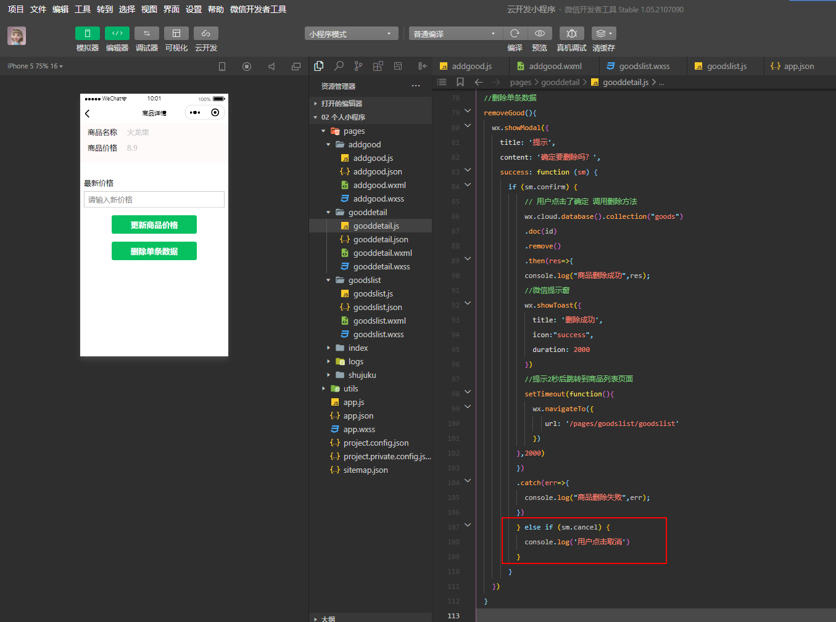Switch to the goodslist.js tab
This screenshot has height=622, width=836.
pos(726,66)
